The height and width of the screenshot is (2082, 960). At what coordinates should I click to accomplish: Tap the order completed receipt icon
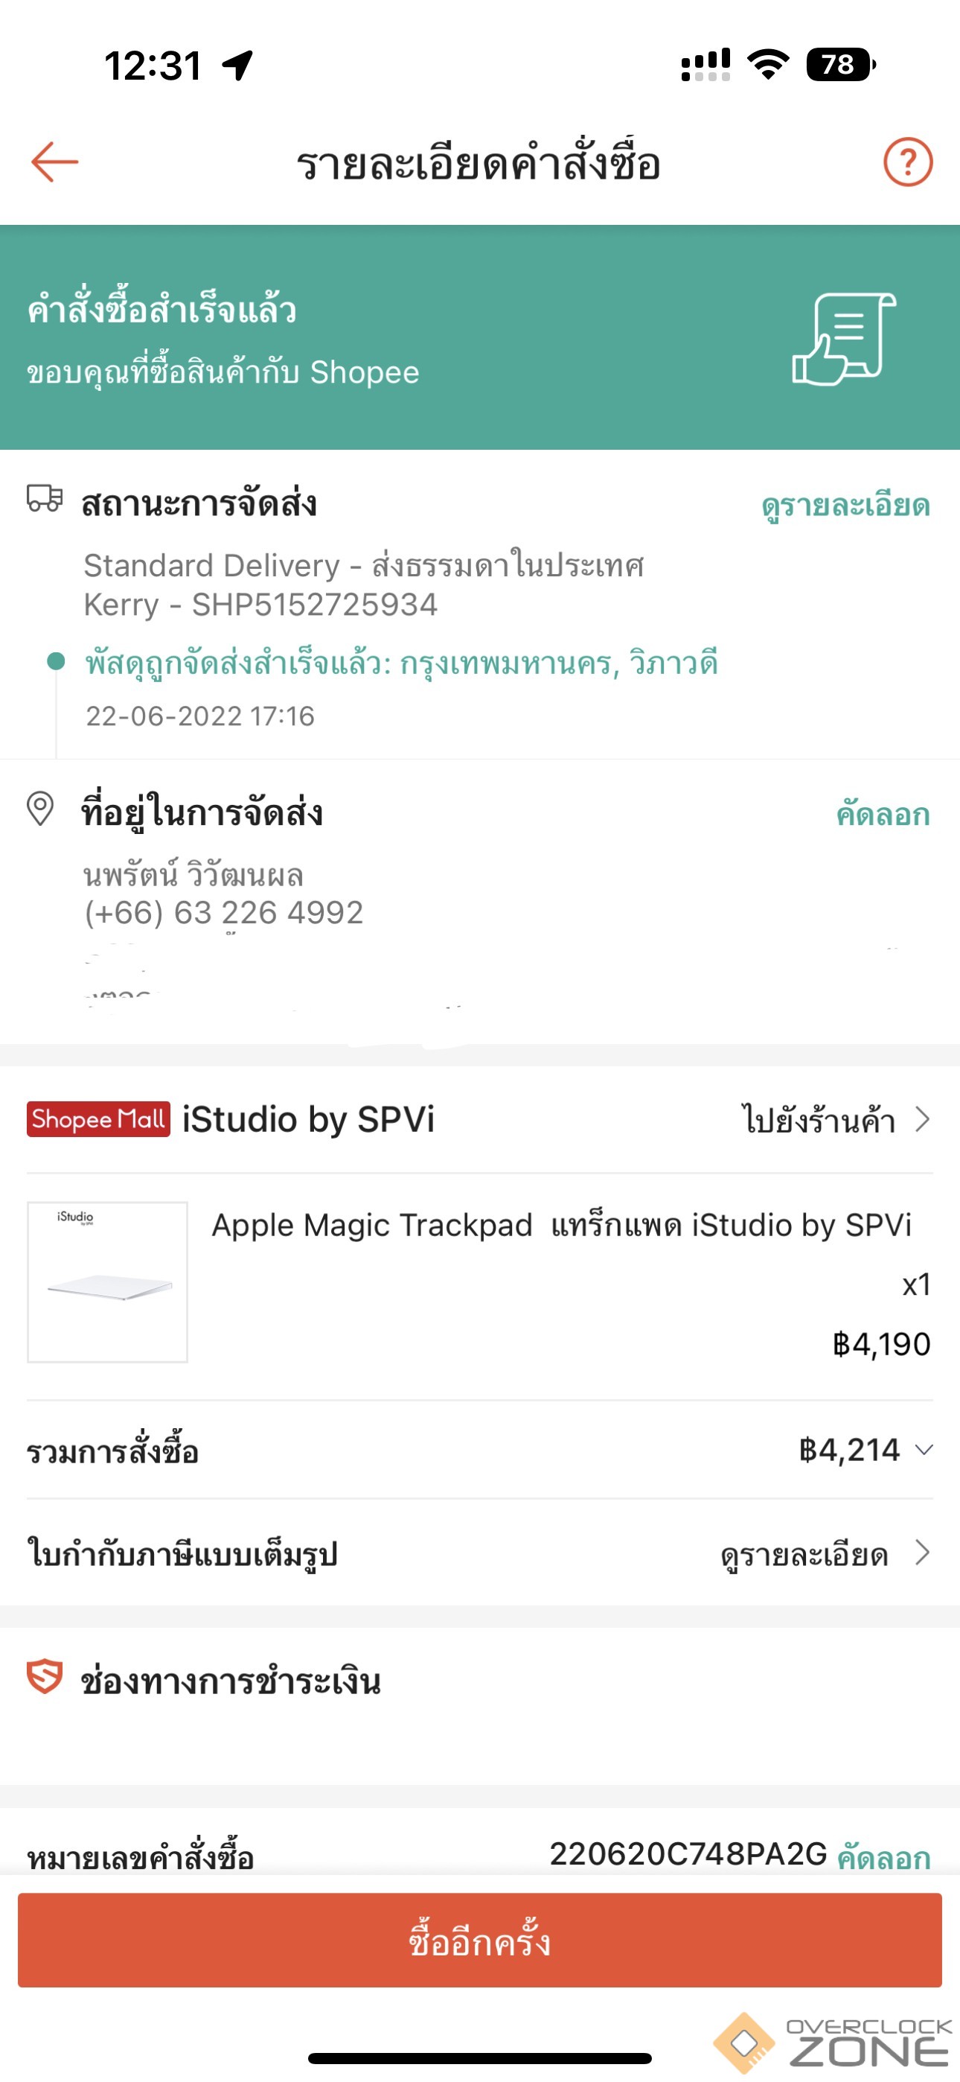tap(844, 339)
